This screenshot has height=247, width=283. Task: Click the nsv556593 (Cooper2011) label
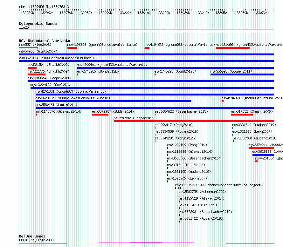231,71
